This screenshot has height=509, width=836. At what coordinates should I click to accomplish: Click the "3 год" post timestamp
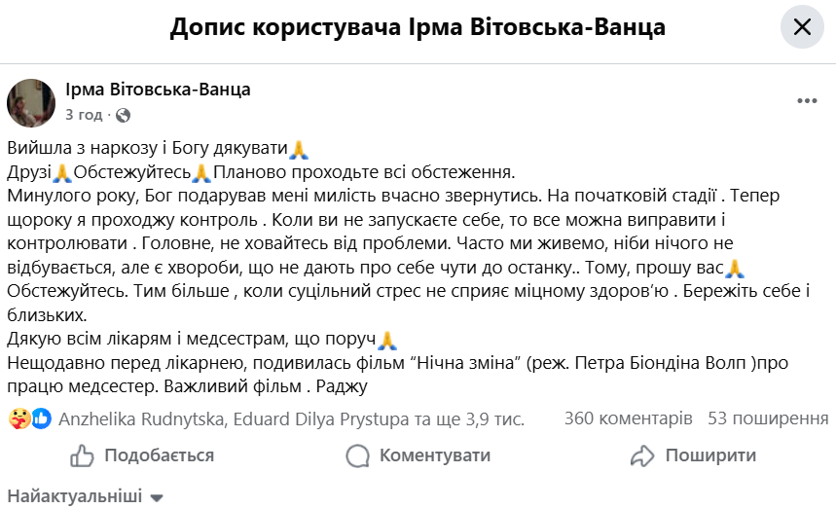click(84, 115)
